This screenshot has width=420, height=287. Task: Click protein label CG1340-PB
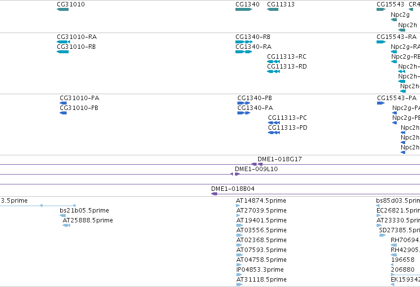click(255, 98)
